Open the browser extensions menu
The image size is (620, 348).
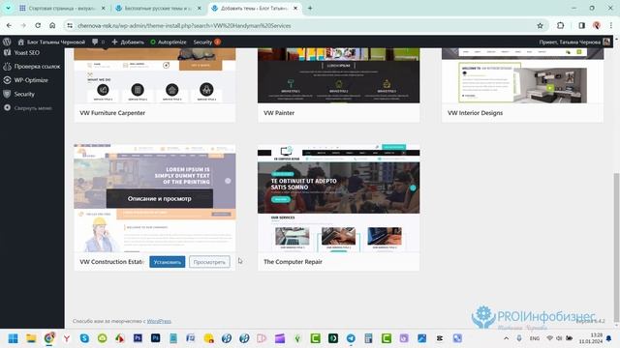tap(560, 26)
